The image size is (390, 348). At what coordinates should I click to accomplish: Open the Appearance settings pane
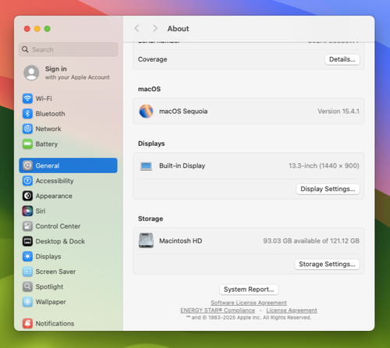pyautogui.click(x=68, y=196)
